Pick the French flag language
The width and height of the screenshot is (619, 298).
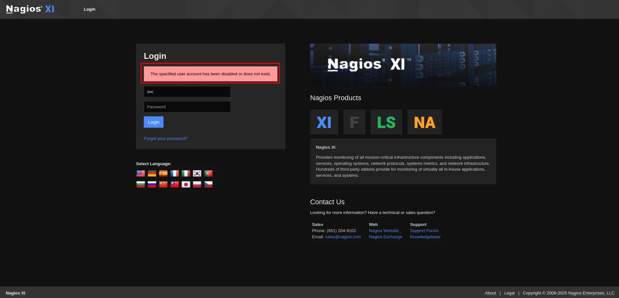pyautogui.click(x=174, y=174)
